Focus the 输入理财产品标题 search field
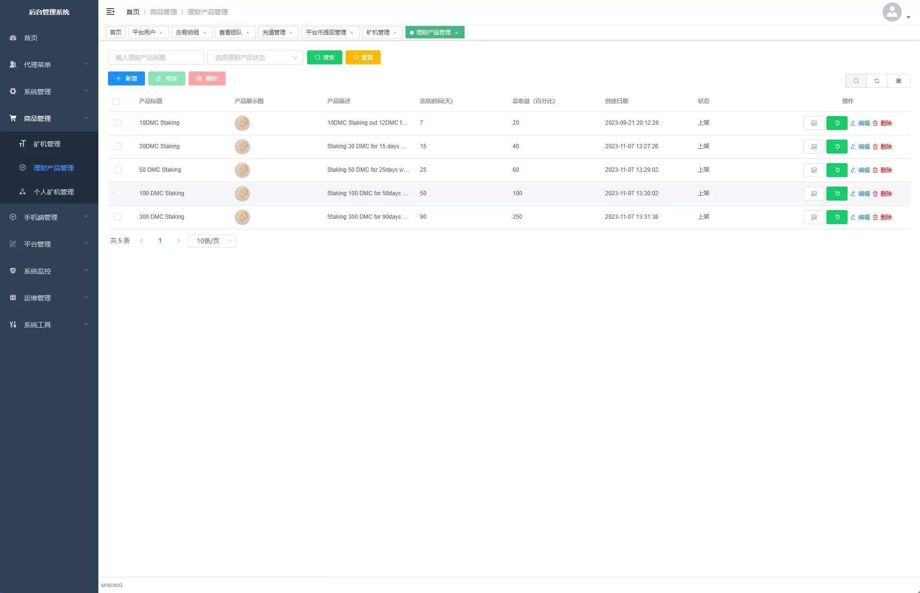Screen dimensions: 920x593 [x=156, y=58]
